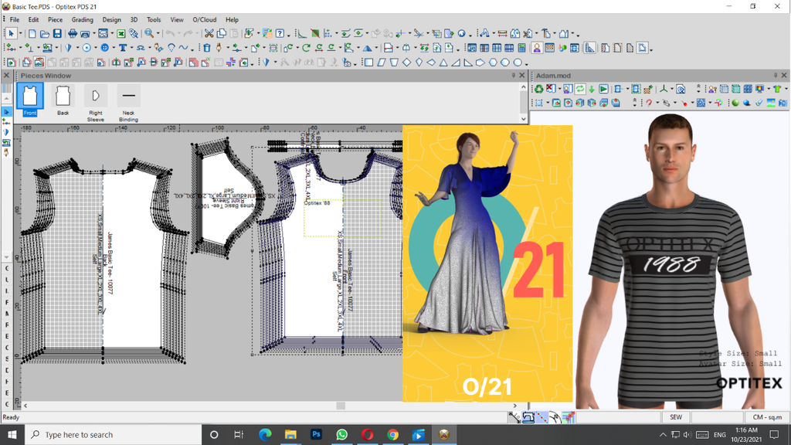Image resolution: width=791 pixels, height=445 pixels.
Task: Close the Pieces Window panel
Action: click(x=523, y=76)
